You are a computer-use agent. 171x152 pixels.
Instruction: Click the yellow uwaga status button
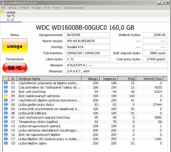coord(15,46)
